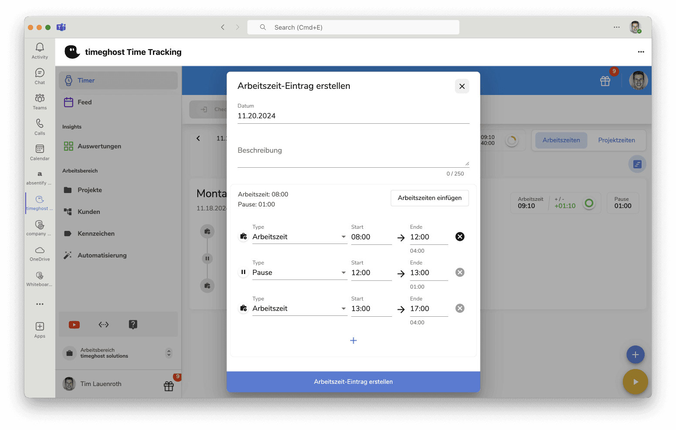
Task: Delete the first Arbeitszeit row 08:00–12:00
Action: [460, 237]
